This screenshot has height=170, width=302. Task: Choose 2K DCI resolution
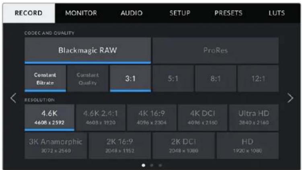183,146
